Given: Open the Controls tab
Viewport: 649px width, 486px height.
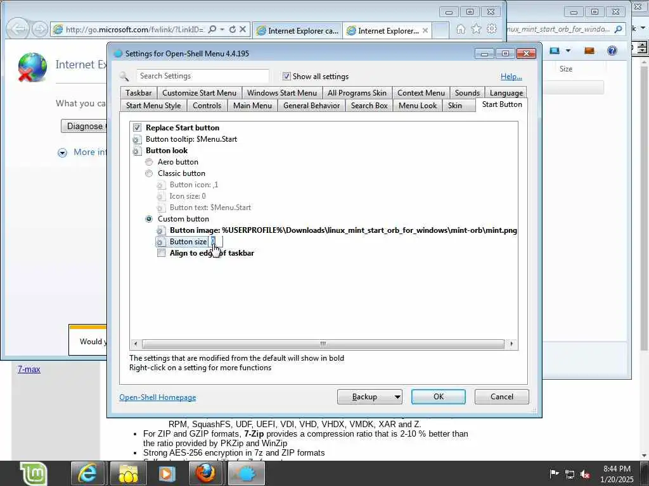Looking at the screenshot, I should coord(207,106).
